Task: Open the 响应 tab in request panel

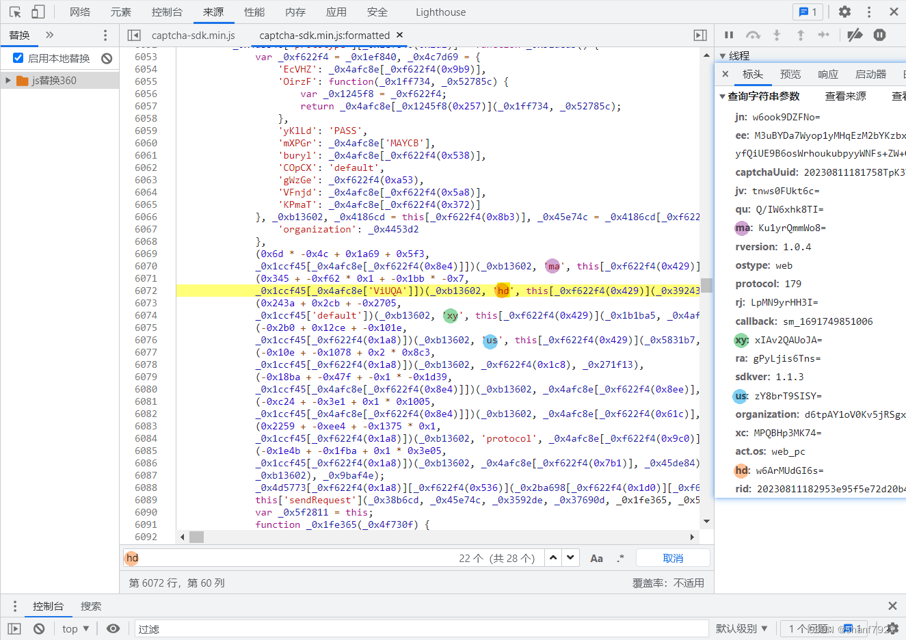Action: (x=828, y=75)
